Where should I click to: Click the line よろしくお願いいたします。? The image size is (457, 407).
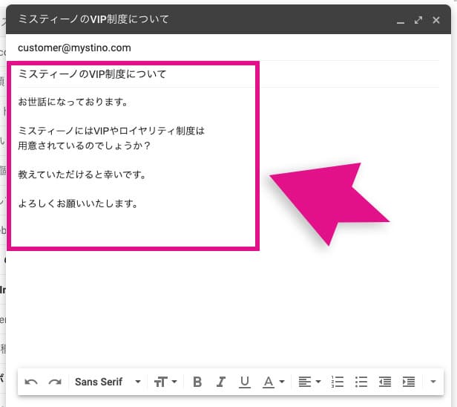(78, 203)
